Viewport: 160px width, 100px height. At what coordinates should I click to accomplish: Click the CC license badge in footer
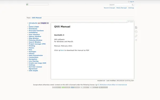point(57,87)
